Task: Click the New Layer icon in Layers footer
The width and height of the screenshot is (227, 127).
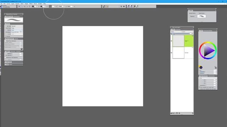Action: coord(177,113)
